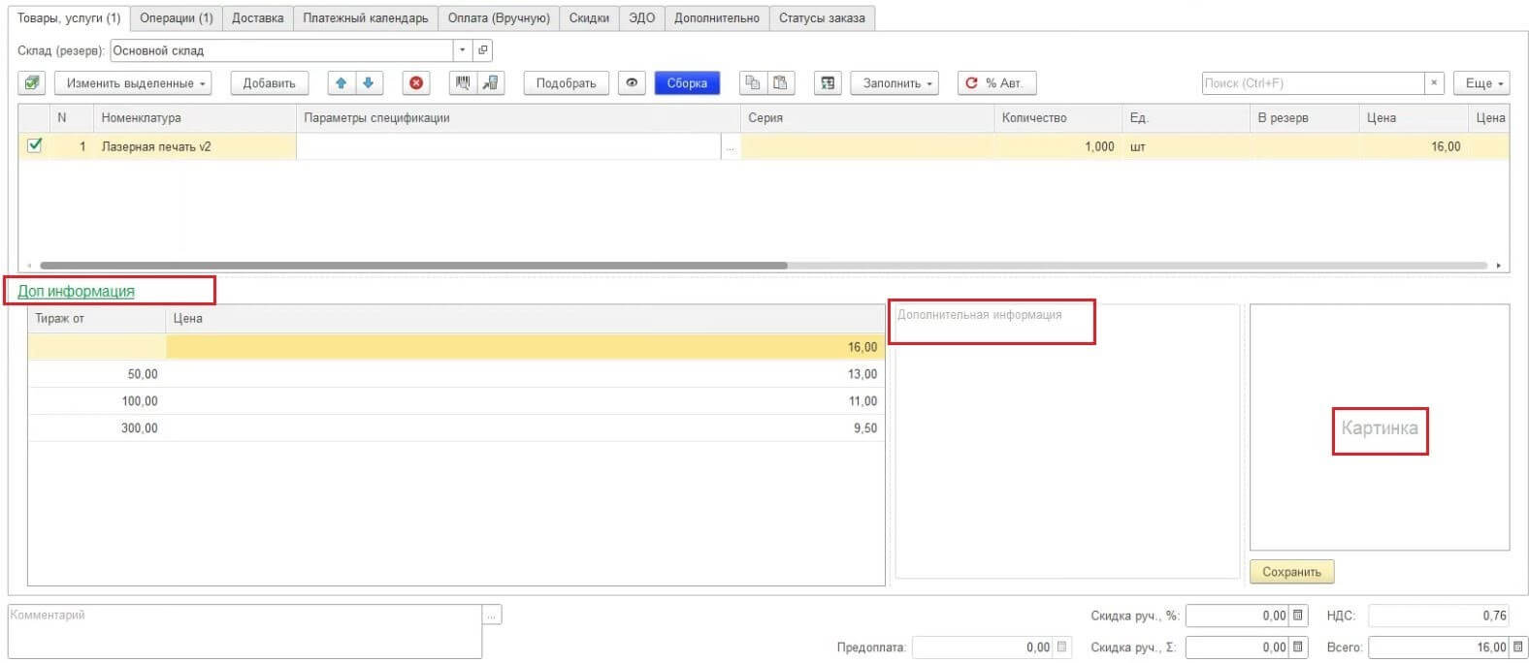Expand the Склад (резерв) dropdown arrow

point(463,50)
